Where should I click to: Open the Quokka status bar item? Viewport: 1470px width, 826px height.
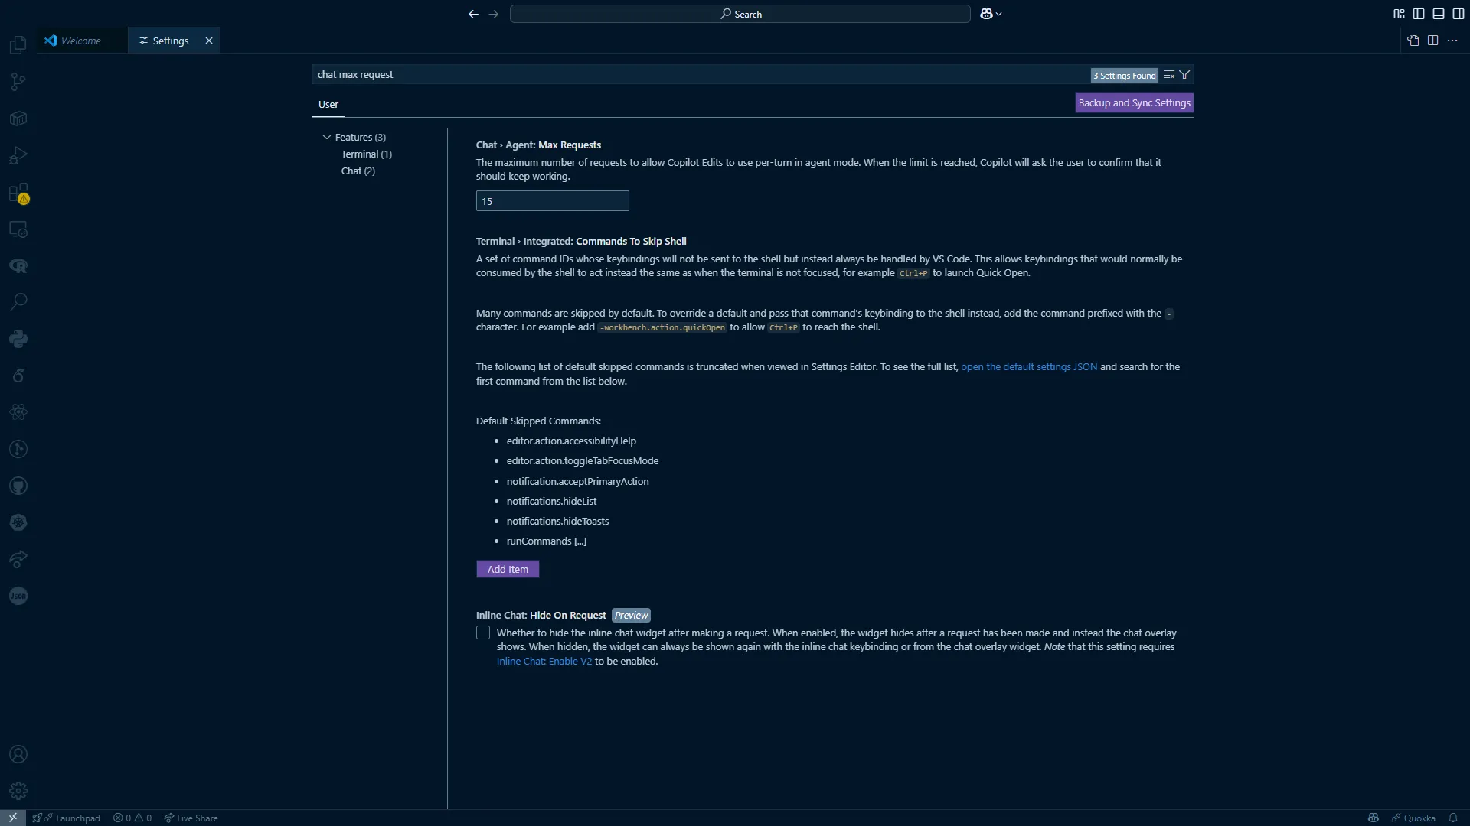pos(1413,818)
